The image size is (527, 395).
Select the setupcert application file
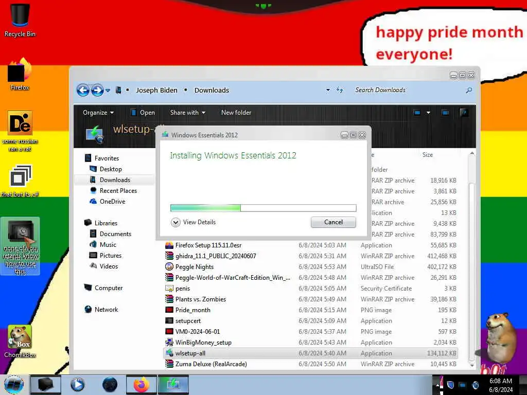point(311,321)
